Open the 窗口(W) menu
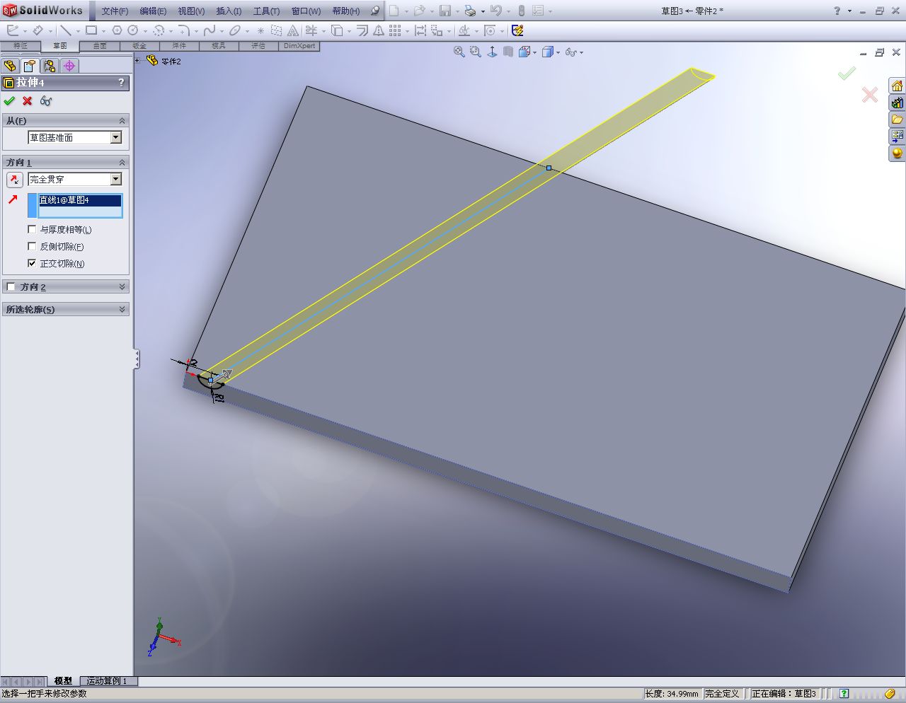This screenshot has width=906, height=703. point(306,11)
